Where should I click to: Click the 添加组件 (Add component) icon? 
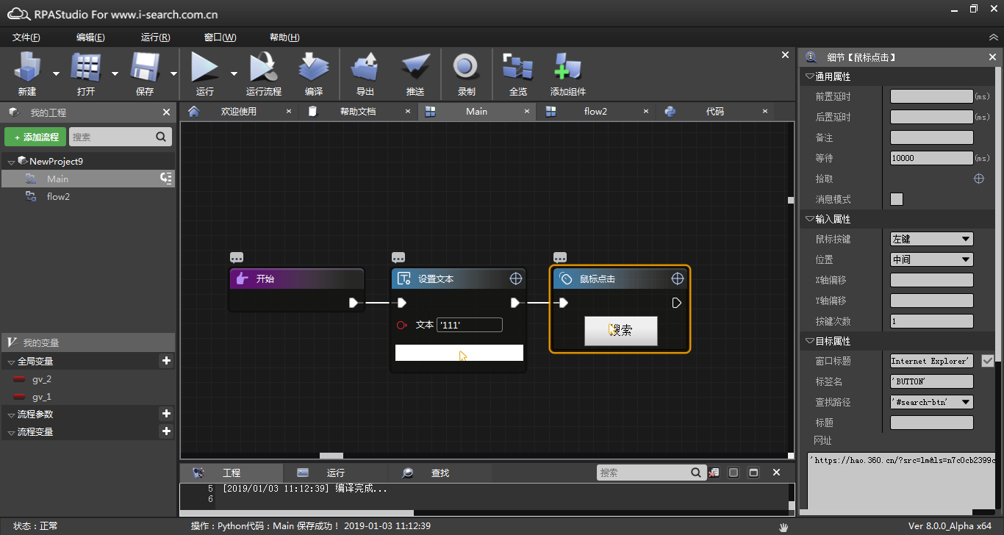pyautogui.click(x=567, y=68)
